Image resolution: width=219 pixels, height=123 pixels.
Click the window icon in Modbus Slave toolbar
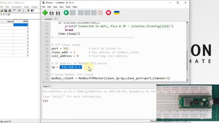pyautogui.click(x=14, y=11)
